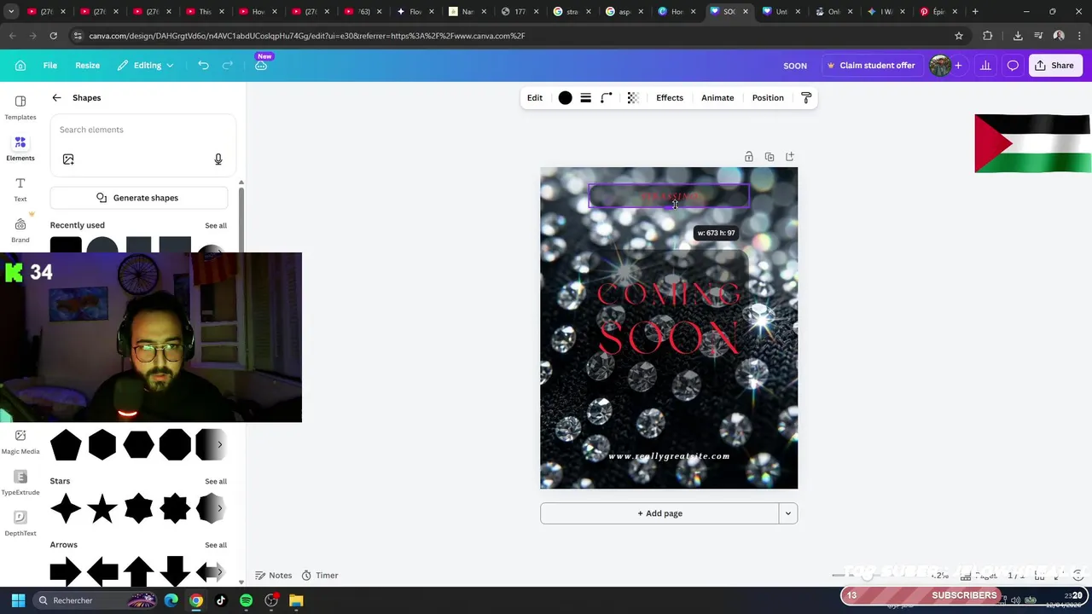Open the transparency checkerboard icon
Screen dimensions: 1092x614
(633, 98)
